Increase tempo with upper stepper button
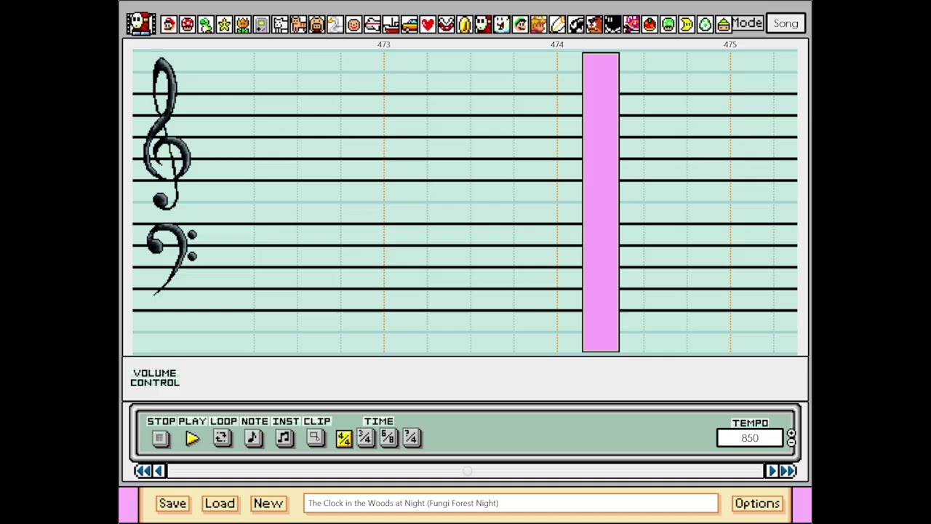Screen dimensions: 931x524 (791, 434)
